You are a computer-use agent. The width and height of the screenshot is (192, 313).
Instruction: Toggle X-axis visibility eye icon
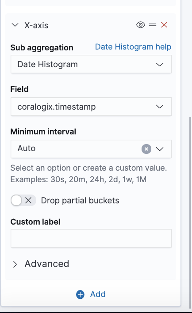(x=141, y=25)
